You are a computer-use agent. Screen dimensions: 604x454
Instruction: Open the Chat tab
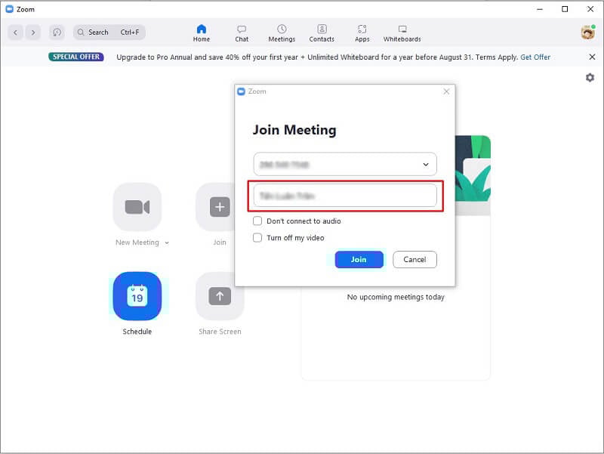(x=242, y=33)
